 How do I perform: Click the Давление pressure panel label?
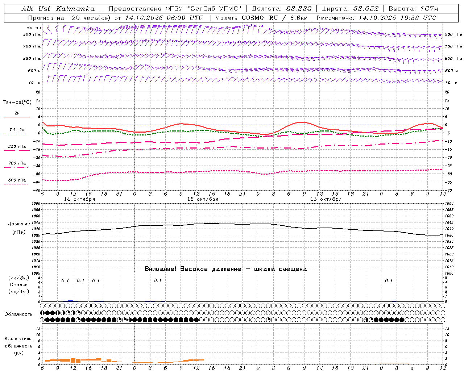pyautogui.click(x=19, y=224)
